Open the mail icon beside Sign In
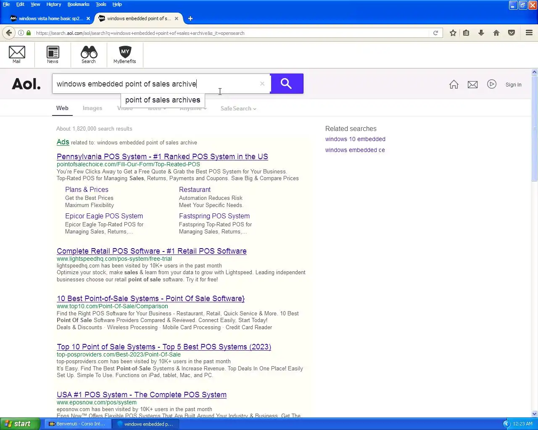 tap(473, 84)
